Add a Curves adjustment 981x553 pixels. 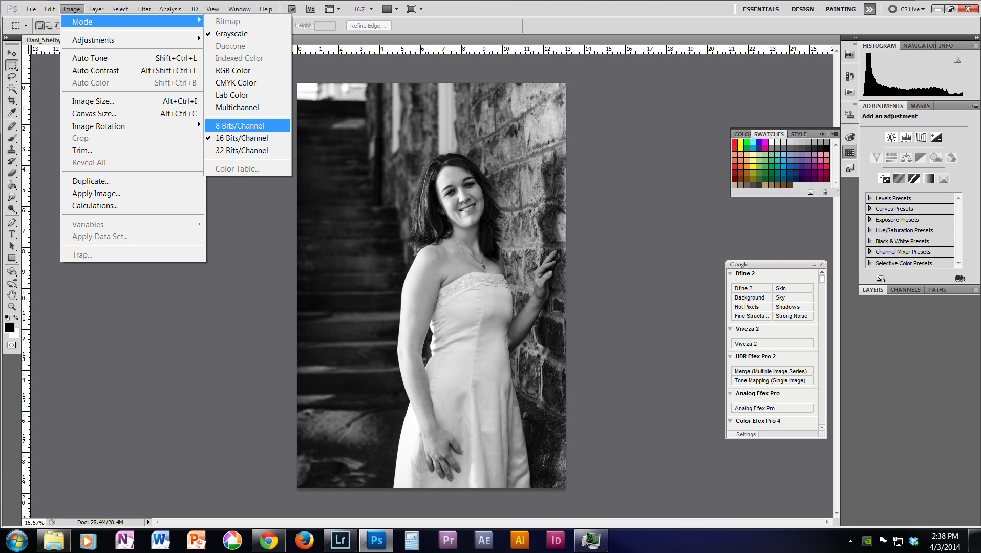[921, 137]
